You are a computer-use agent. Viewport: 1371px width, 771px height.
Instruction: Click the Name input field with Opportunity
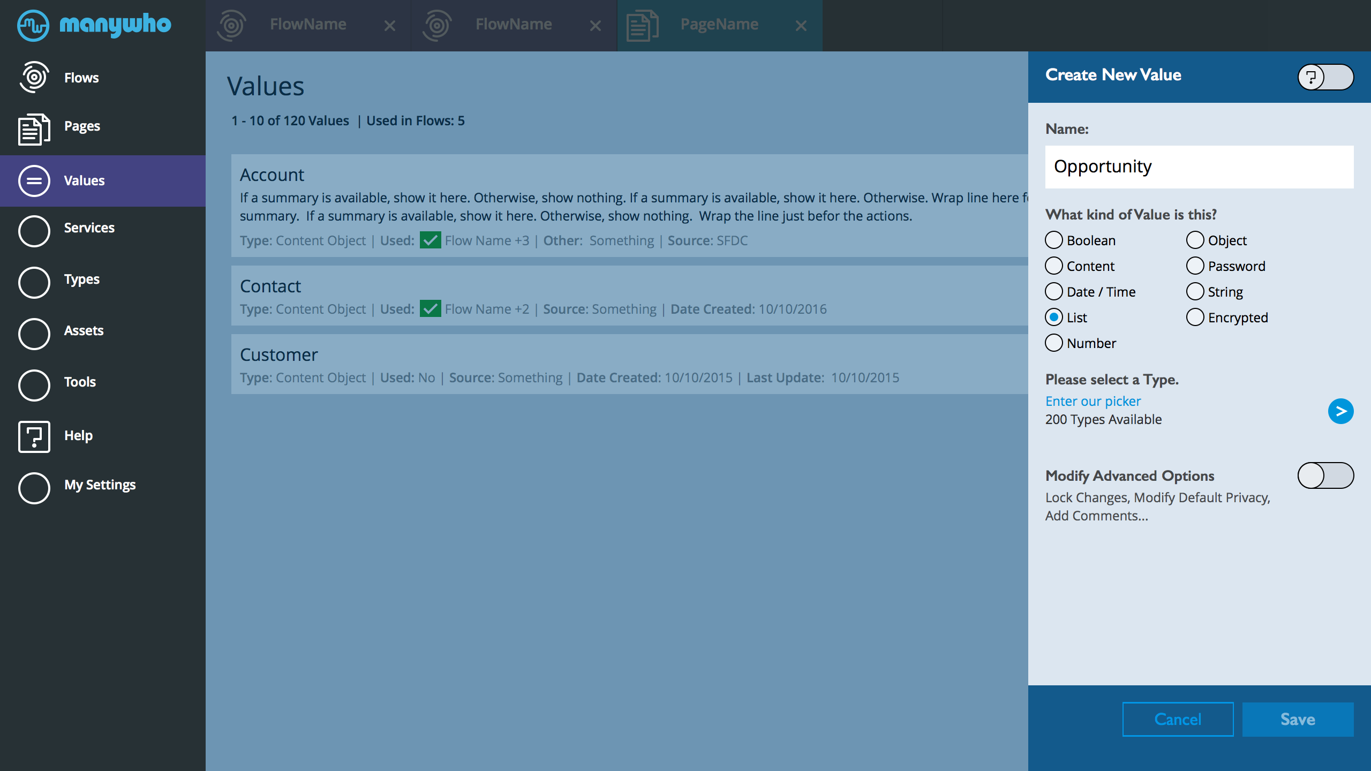(1199, 167)
